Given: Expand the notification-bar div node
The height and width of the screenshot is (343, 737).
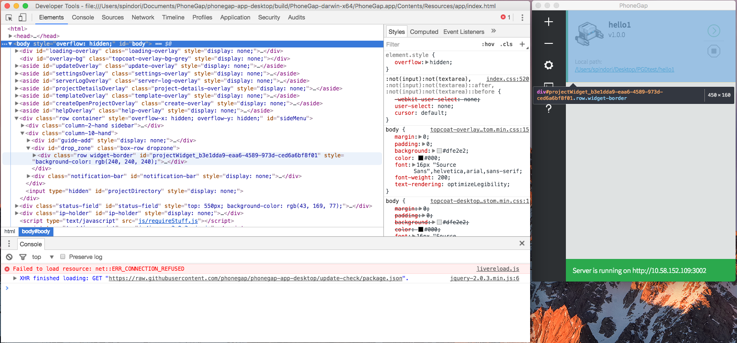Looking at the screenshot, I should point(29,176).
